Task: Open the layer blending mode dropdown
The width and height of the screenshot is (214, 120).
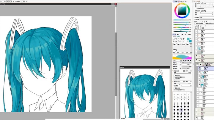Action: click(207, 17)
